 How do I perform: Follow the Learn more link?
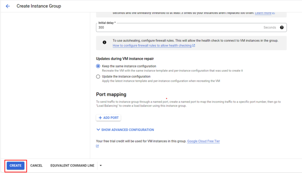click(263, 13)
